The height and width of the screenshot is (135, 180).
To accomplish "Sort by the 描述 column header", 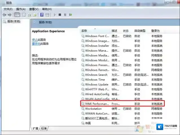I will tap(116, 31).
